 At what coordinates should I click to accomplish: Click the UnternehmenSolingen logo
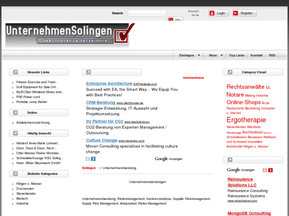pyautogui.click(x=70, y=35)
